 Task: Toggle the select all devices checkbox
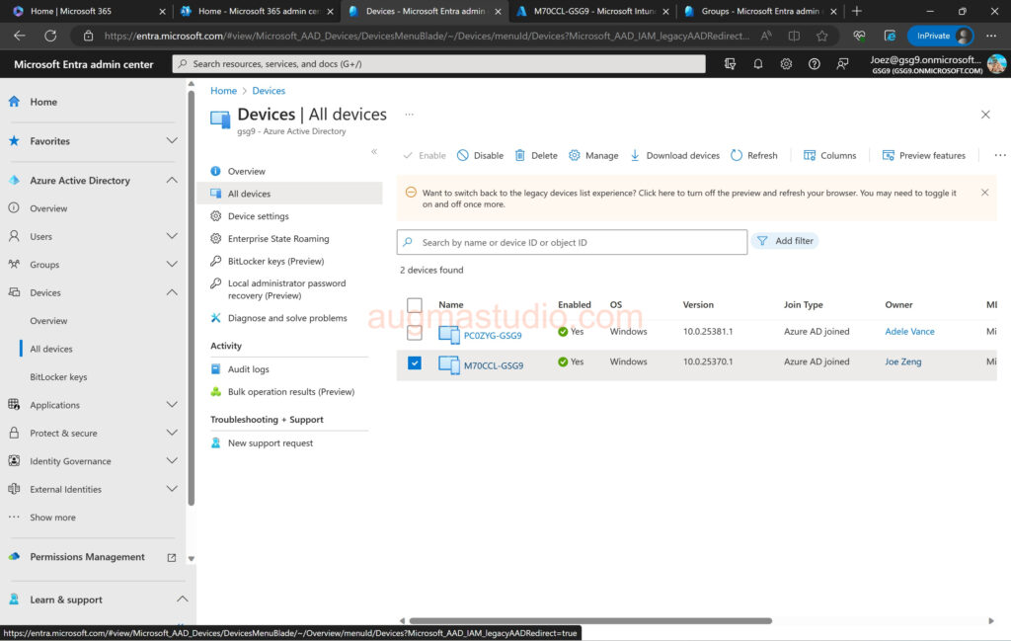(415, 305)
